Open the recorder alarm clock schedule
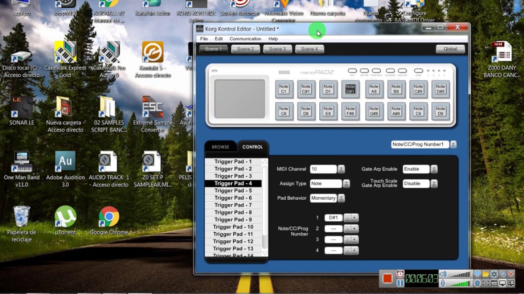 400,274
